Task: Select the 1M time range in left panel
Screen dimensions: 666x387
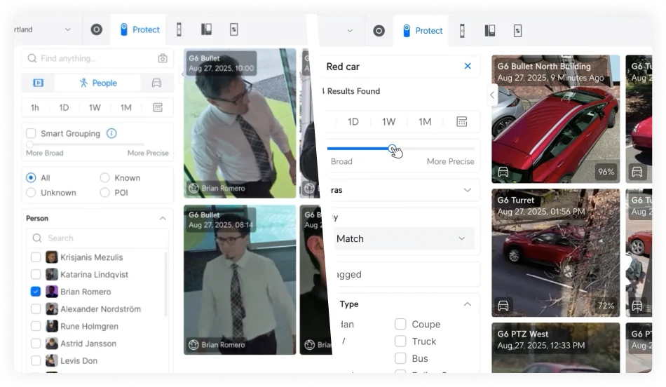Action: pyautogui.click(x=125, y=107)
